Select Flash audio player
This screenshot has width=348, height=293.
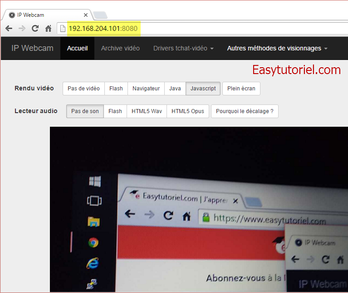[115, 111]
